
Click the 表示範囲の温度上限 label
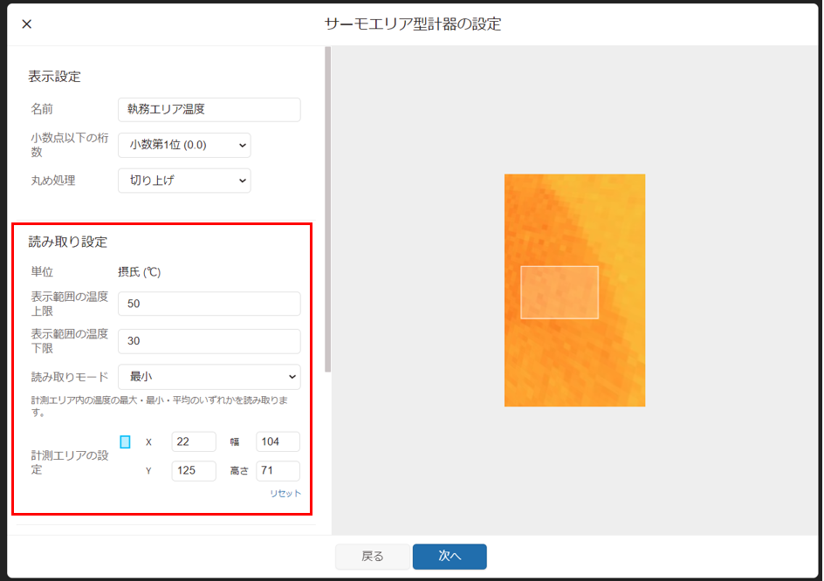coord(69,304)
